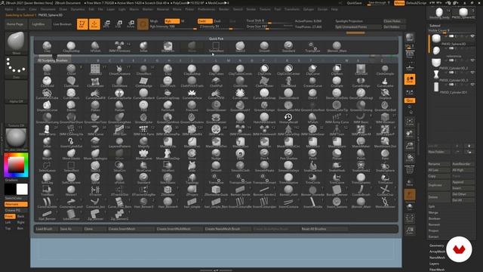Select the ChiselCreature brush

click(x=119, y=70)
